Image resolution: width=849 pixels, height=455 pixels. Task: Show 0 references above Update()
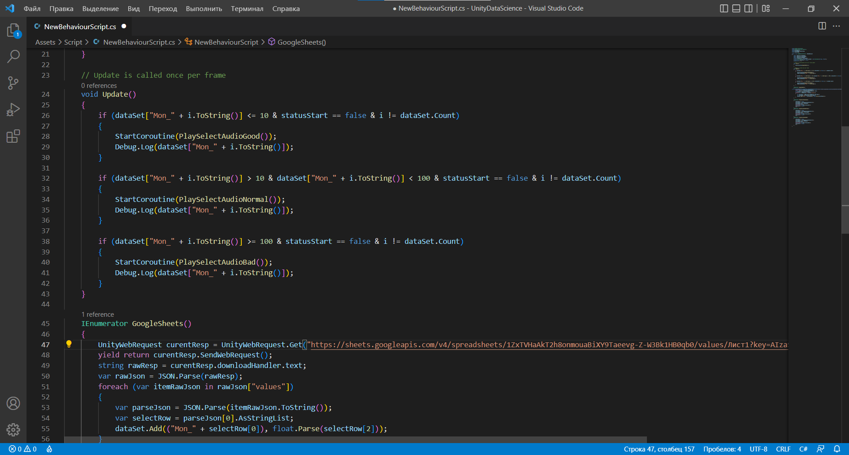99,86
